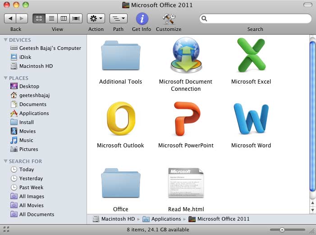Image resolution: width=316 pixels, height=235 pixels.
Task: Show All Documents smart search
Action: click(x=32, y=214)
